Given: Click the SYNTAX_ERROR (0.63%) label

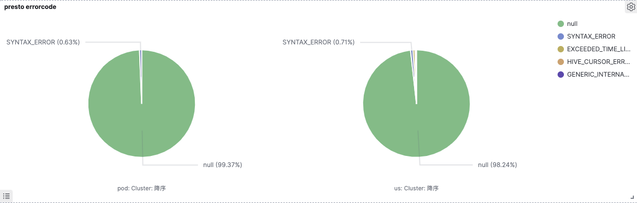Looking at the screenshot, I should [43, 42].
